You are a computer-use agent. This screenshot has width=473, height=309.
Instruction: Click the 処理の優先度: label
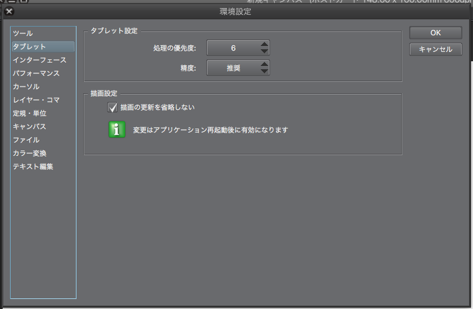click(175, 48)
